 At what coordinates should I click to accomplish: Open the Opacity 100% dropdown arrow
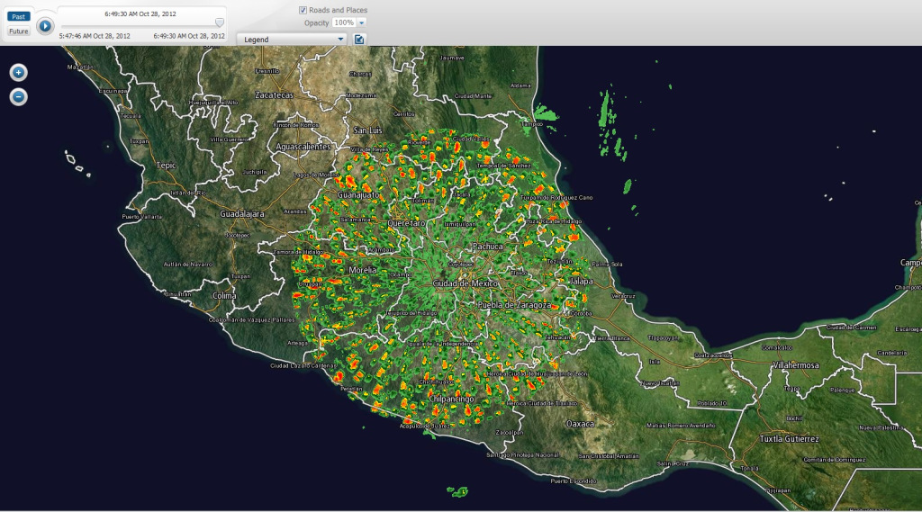pos(362,22)
